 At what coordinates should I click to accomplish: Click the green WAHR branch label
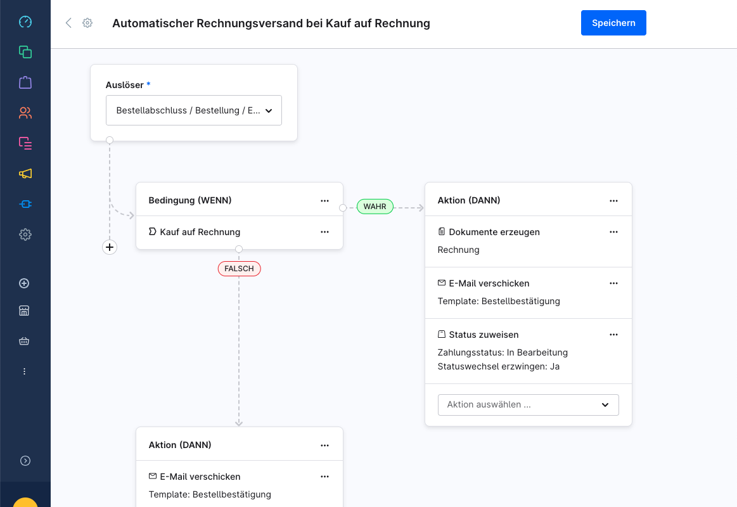375,207
